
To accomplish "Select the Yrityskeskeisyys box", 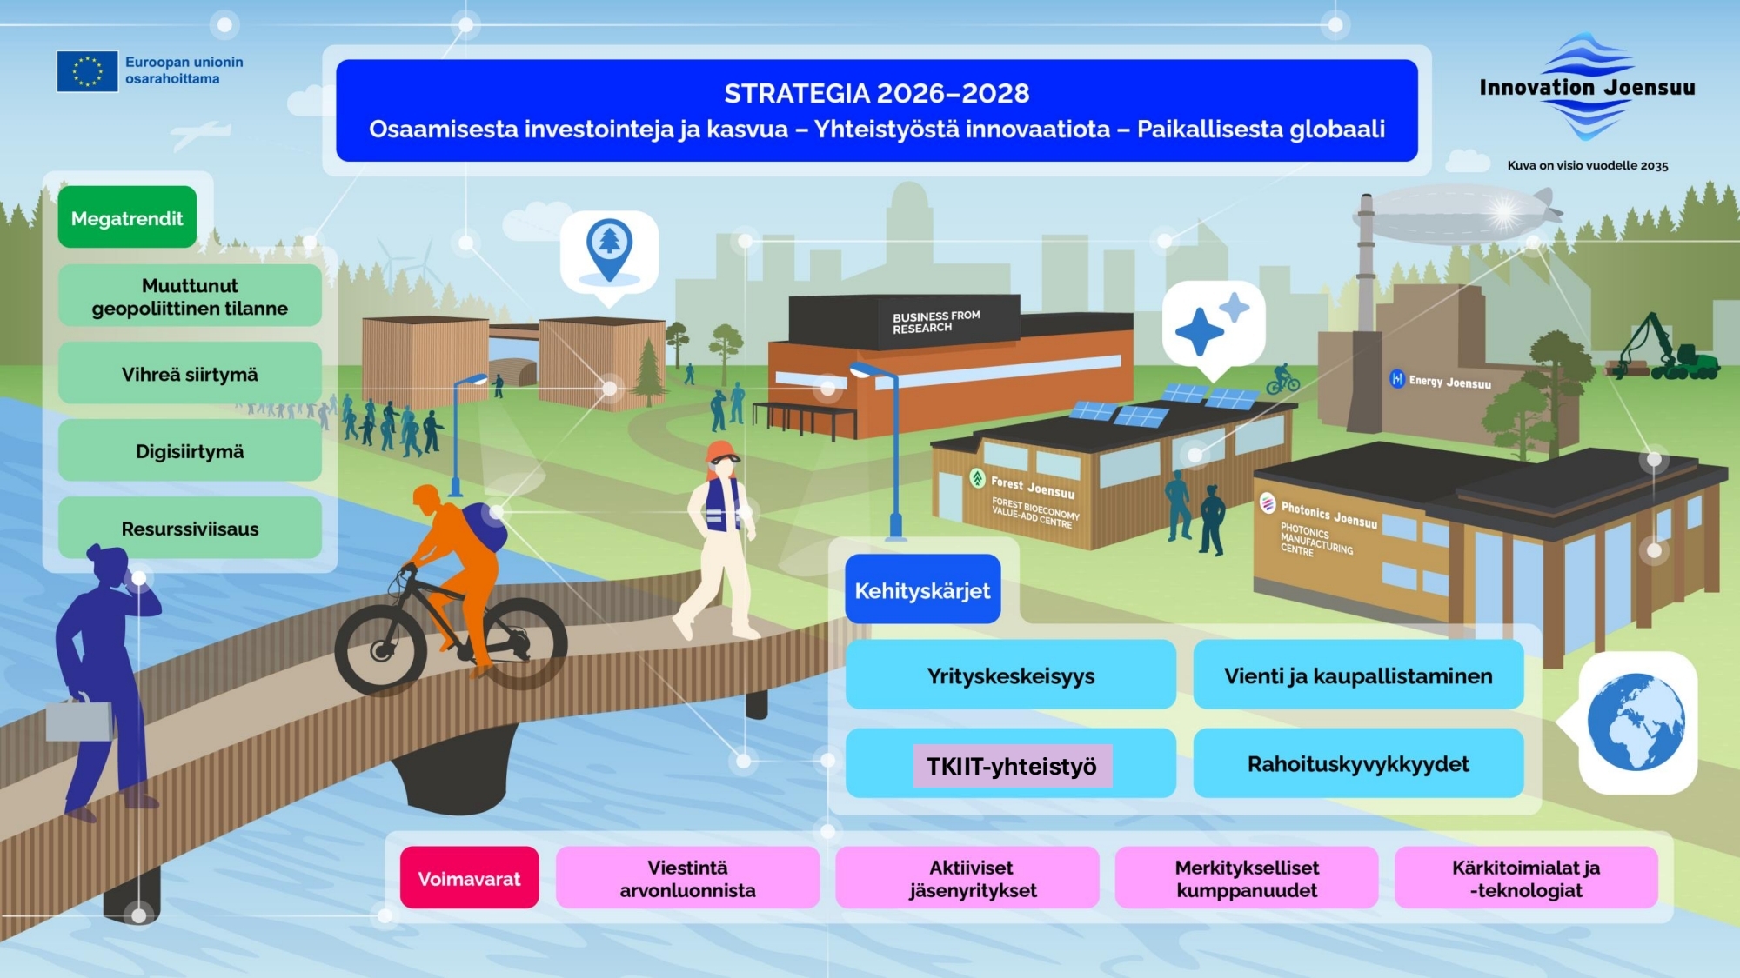I will (x=1010, y=675).
